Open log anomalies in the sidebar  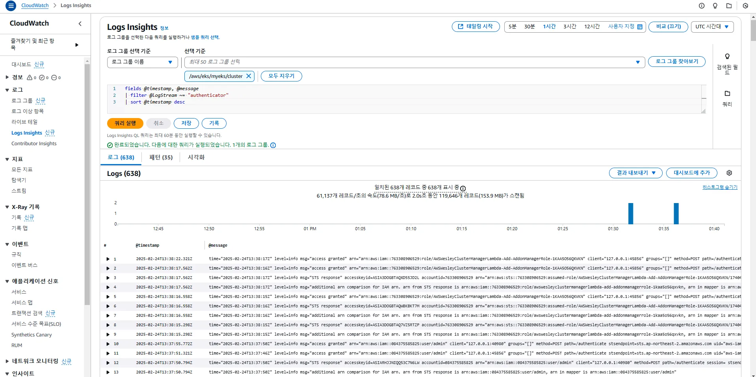28,111
